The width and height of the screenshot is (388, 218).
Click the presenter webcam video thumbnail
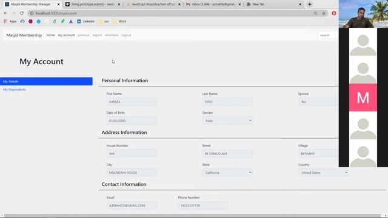coord(363,14)
